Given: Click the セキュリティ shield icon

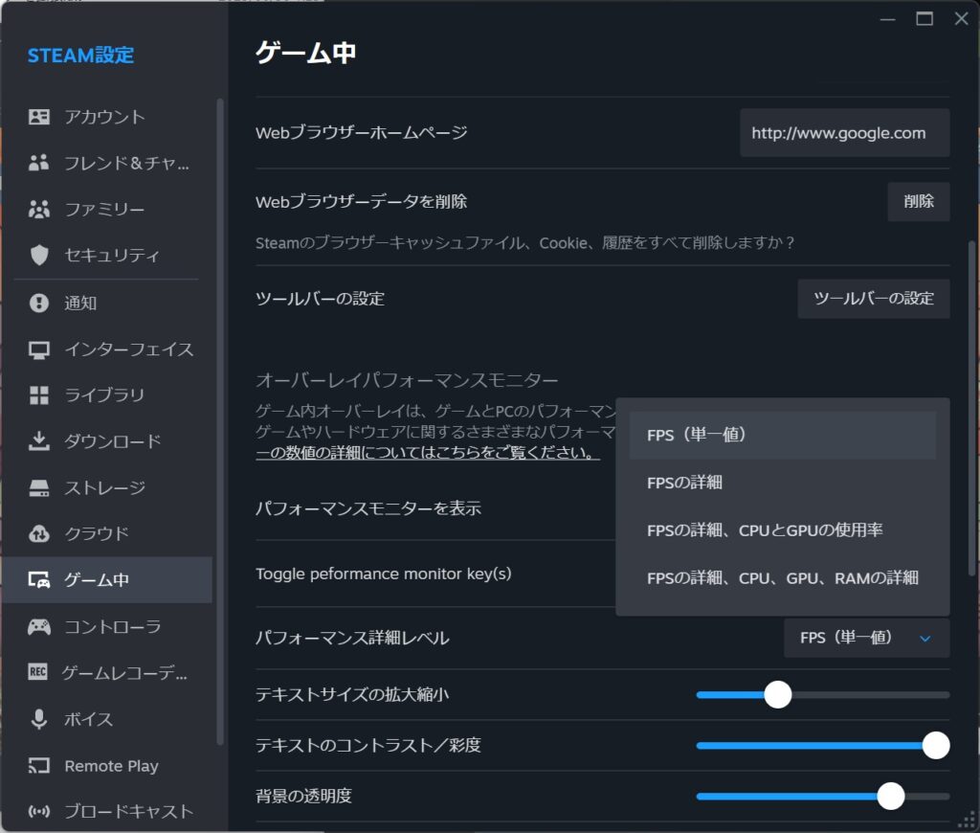Looking at the screenshot, I should pyautogui.click(x=38, y=255).
